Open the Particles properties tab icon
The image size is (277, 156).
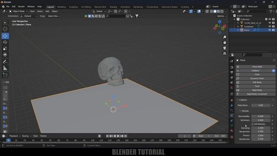(x=232, y=110)
